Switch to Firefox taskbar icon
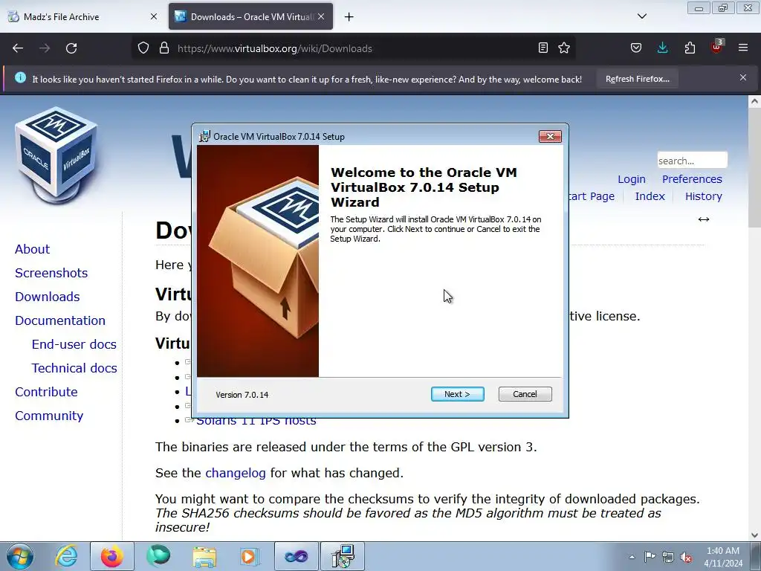Viewport: 761px width, 571px height. pos(111,556)
